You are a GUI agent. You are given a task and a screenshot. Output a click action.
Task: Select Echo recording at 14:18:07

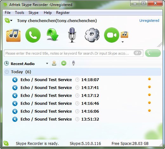coord(82,80)
